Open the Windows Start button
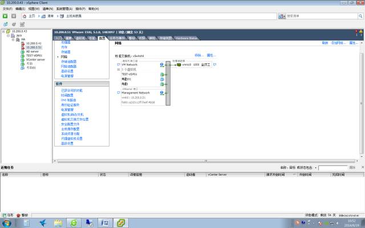 point(7,223)
